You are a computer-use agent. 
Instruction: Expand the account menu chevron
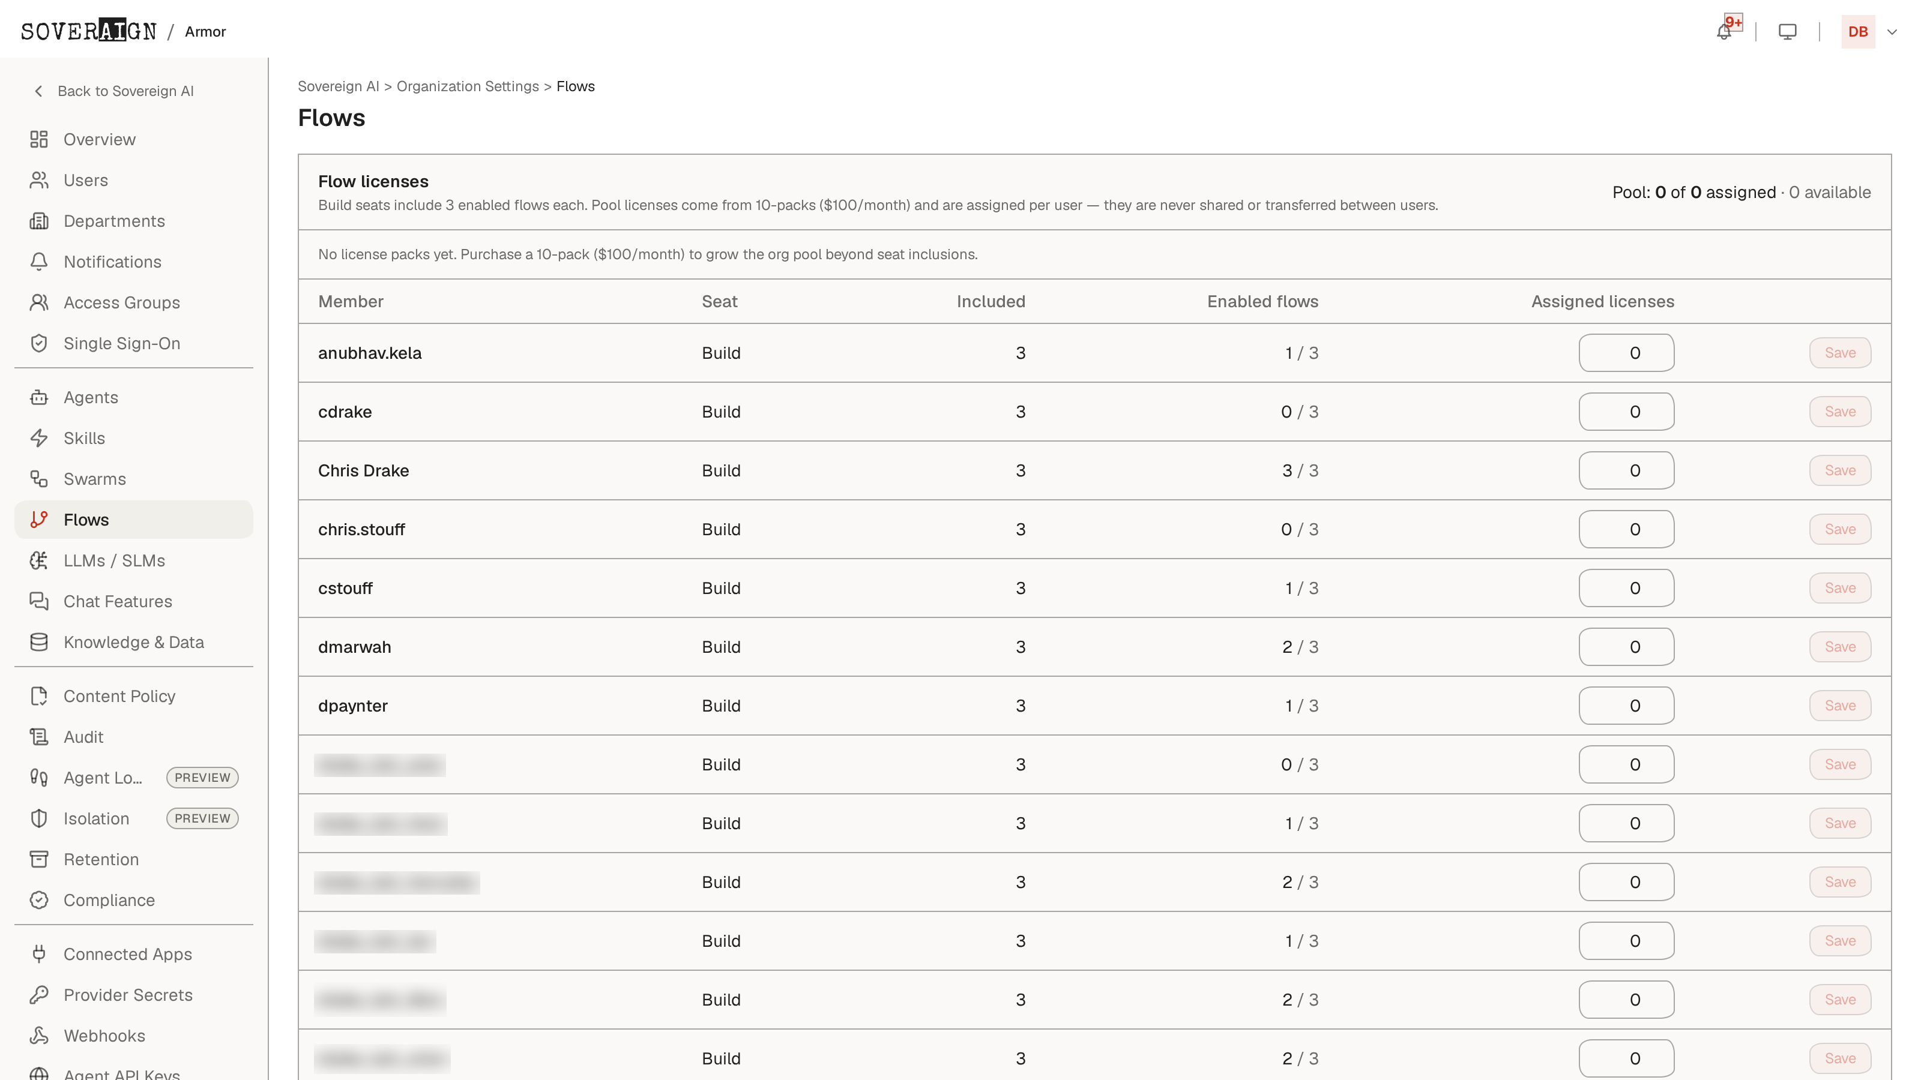(1892, 32)
